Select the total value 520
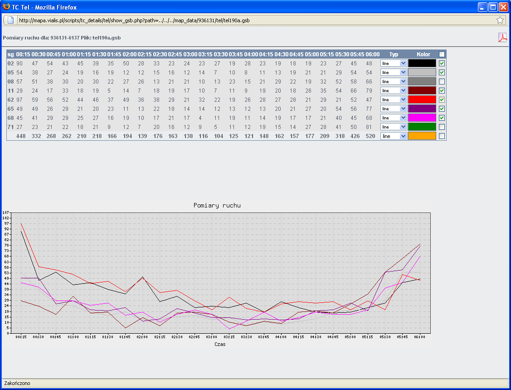The height and width of the screenshot is (390, 511). (370, 136)
